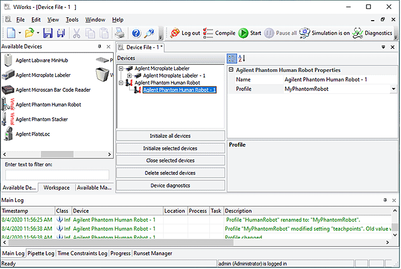Click the Save toolbar icon
The width and height of the screenshot is (401, 269).
click(x=48, y=33)
